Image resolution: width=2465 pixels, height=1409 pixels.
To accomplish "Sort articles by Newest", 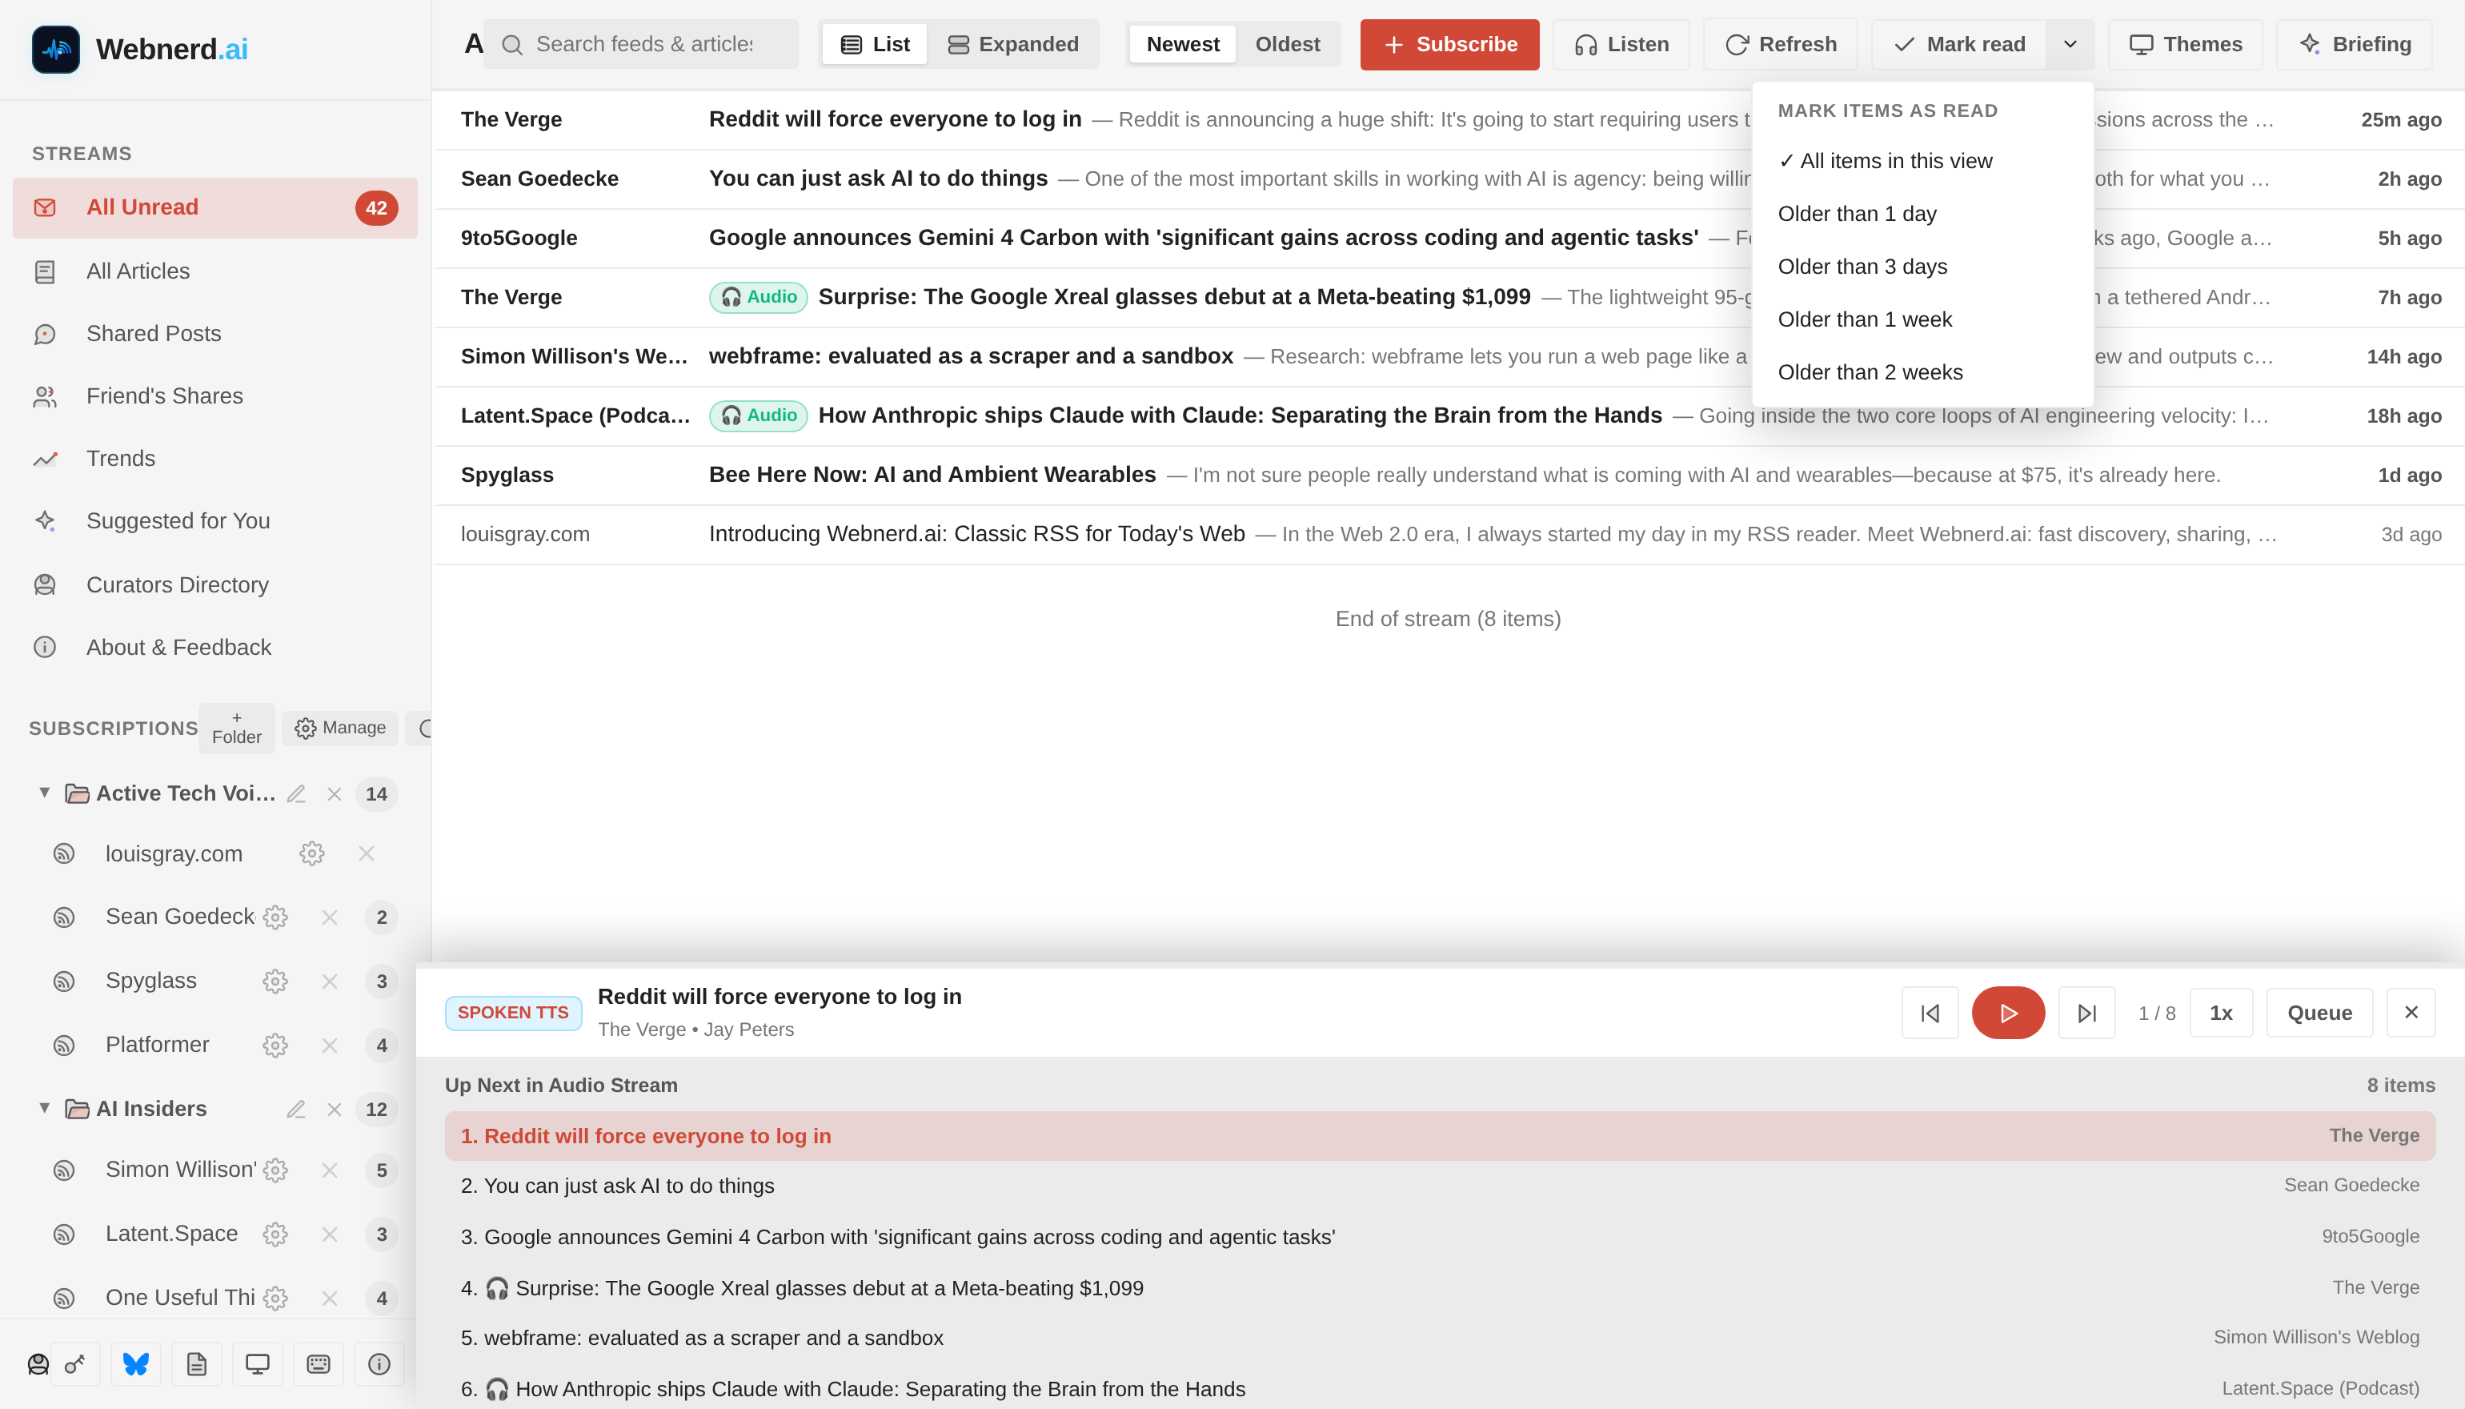I will tap(1182, 45).
